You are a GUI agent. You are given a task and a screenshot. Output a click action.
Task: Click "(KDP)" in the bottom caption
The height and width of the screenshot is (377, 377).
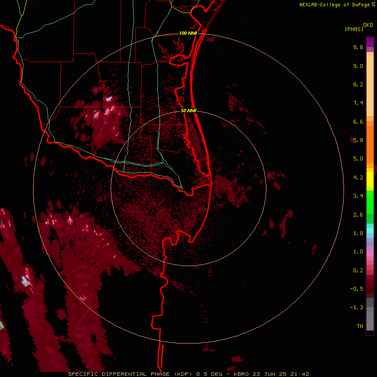(182, 374)
